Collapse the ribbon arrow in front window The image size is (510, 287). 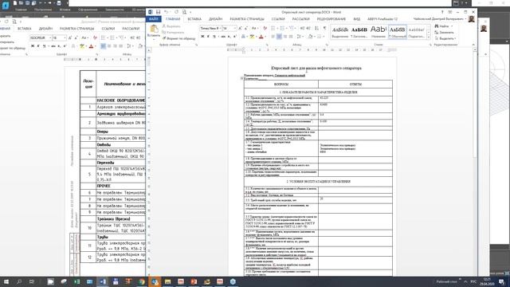(x=473, y=45)
